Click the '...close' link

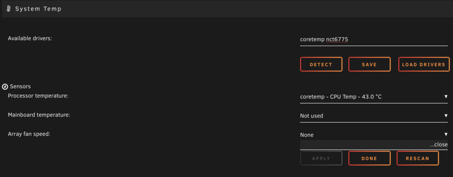(439, 145)
